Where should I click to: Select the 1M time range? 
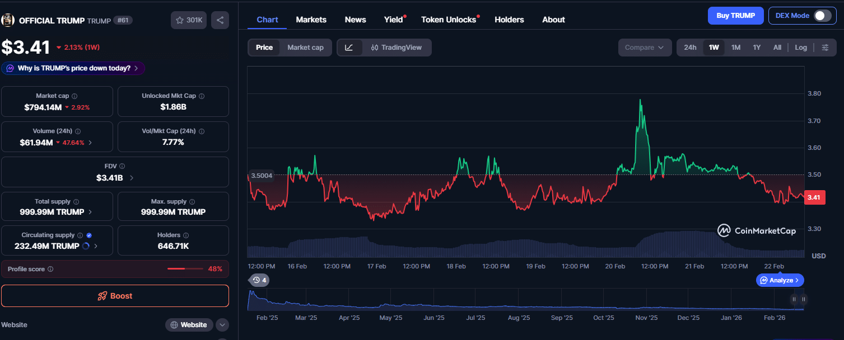[x=736, y=48]
